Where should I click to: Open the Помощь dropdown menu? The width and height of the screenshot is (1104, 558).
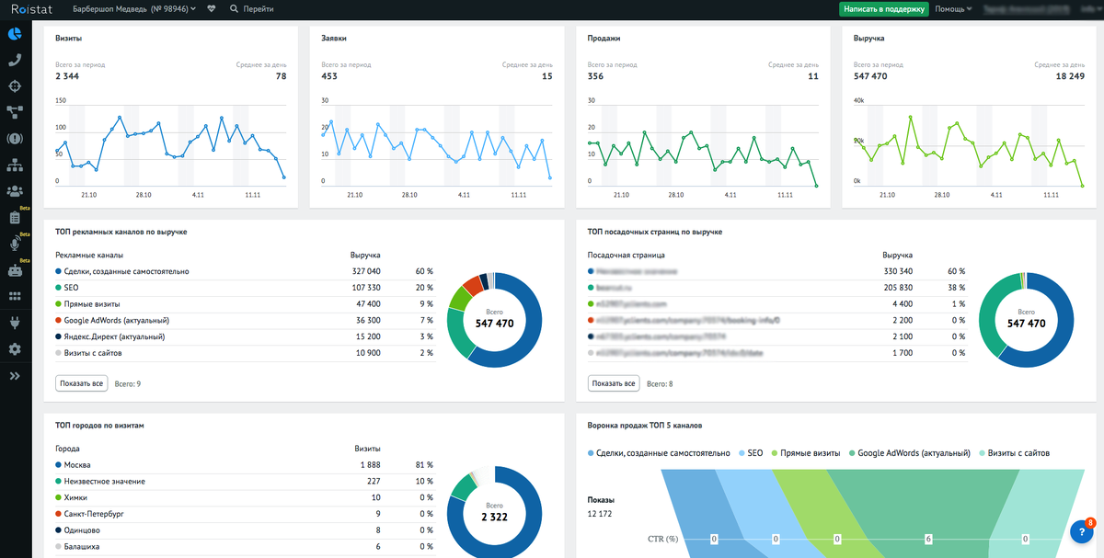pyautogui.click(x=953, y=9)
